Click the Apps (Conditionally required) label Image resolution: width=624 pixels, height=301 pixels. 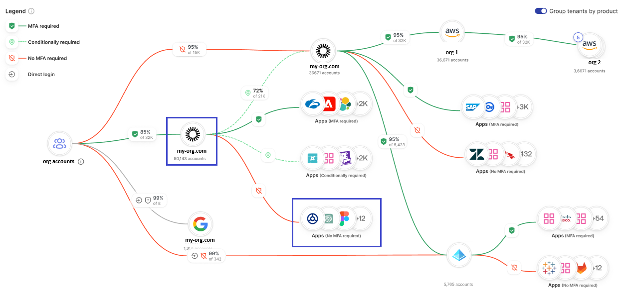pyautogui.click(x=336, y=175)
